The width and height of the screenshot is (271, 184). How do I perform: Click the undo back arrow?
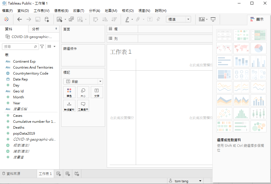tap(20, 19)
